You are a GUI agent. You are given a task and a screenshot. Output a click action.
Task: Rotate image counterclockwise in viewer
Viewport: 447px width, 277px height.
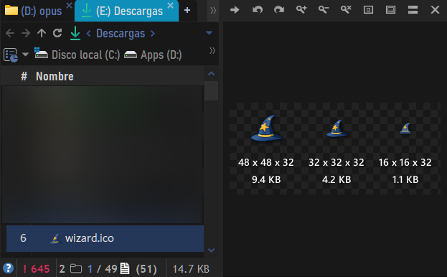258,10
